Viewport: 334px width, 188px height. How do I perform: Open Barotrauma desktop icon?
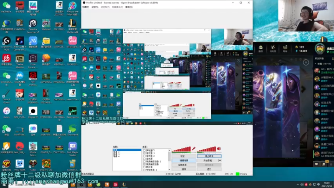[x=72, y=112]
